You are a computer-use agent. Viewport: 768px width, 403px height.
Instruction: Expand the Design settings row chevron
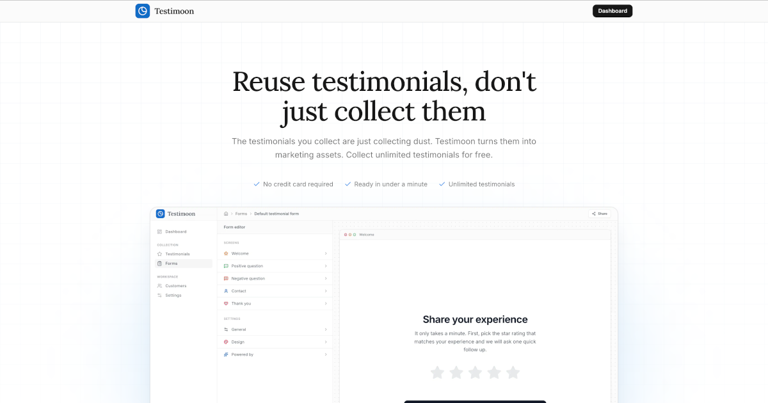pos(326,342)
